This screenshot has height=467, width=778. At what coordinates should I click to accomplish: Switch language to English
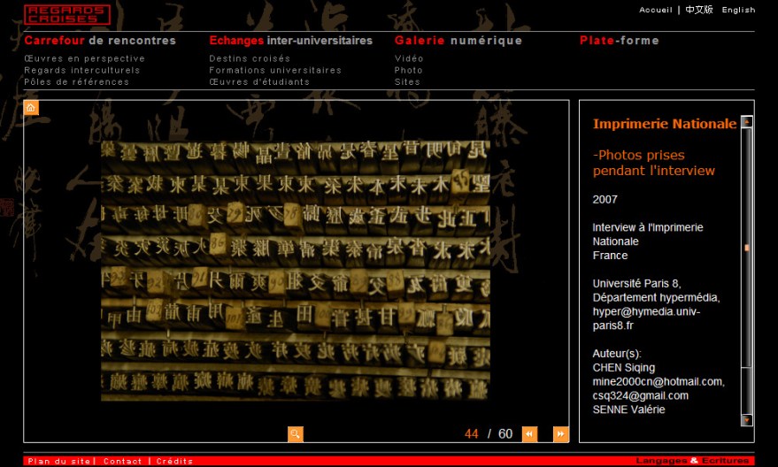point(738,11)
